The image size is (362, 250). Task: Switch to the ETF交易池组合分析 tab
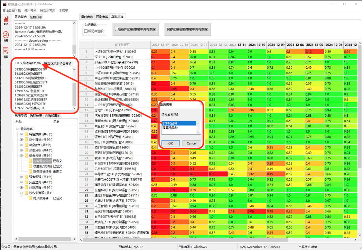pyautogui.click(x=28, y=63)
